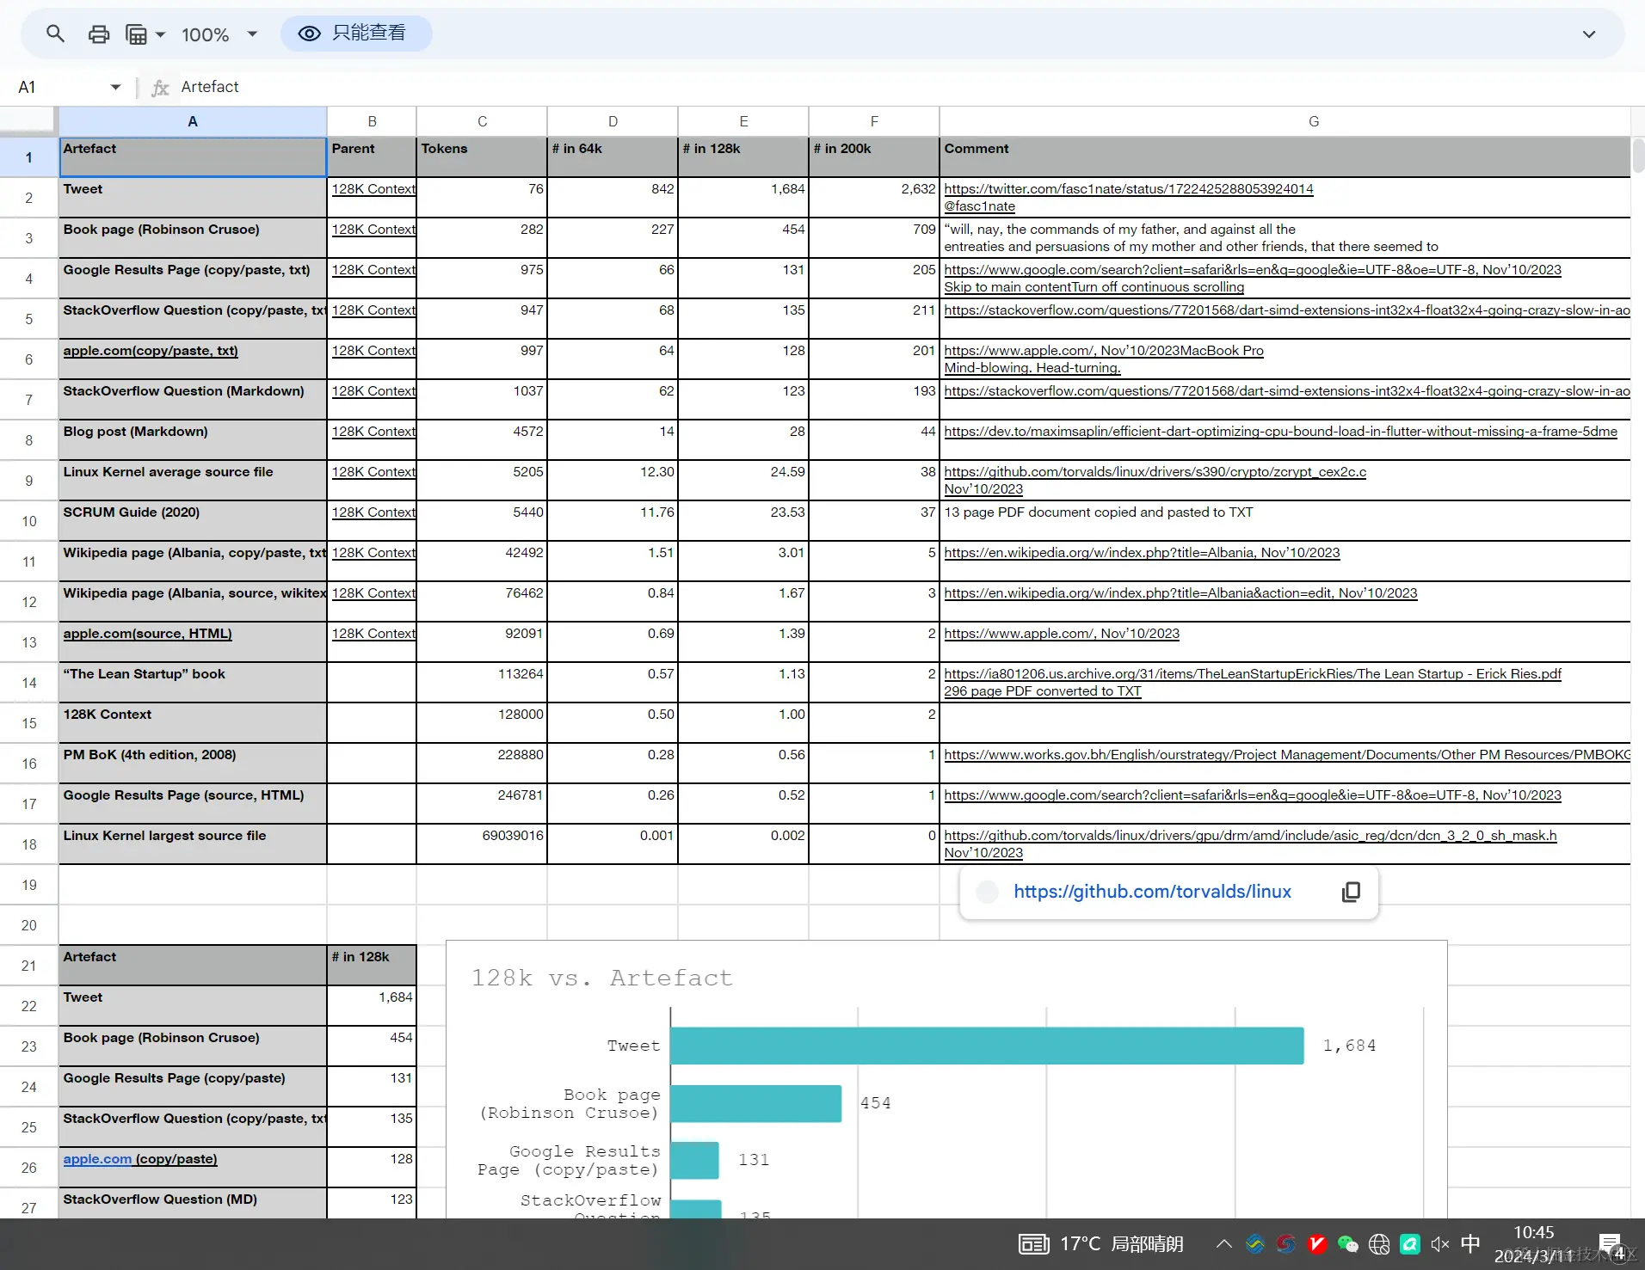This screenshot has height=1270, width=1645.
Task: Click the vertical scrollbar thumb
Action: (x=1638, y=156)
